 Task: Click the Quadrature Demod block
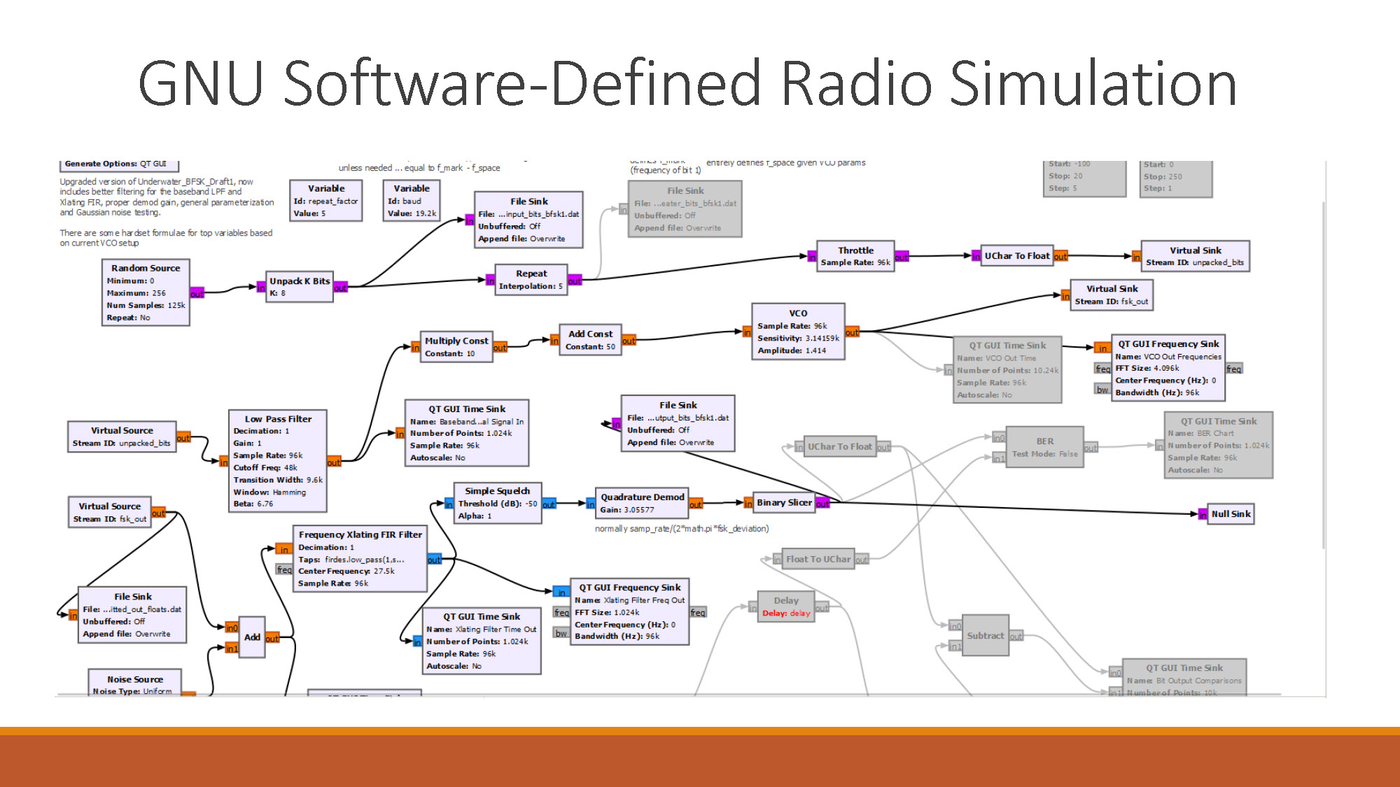[641, 503]
